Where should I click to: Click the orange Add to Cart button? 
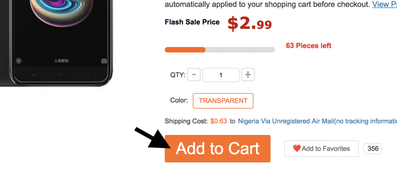point(217,149)
